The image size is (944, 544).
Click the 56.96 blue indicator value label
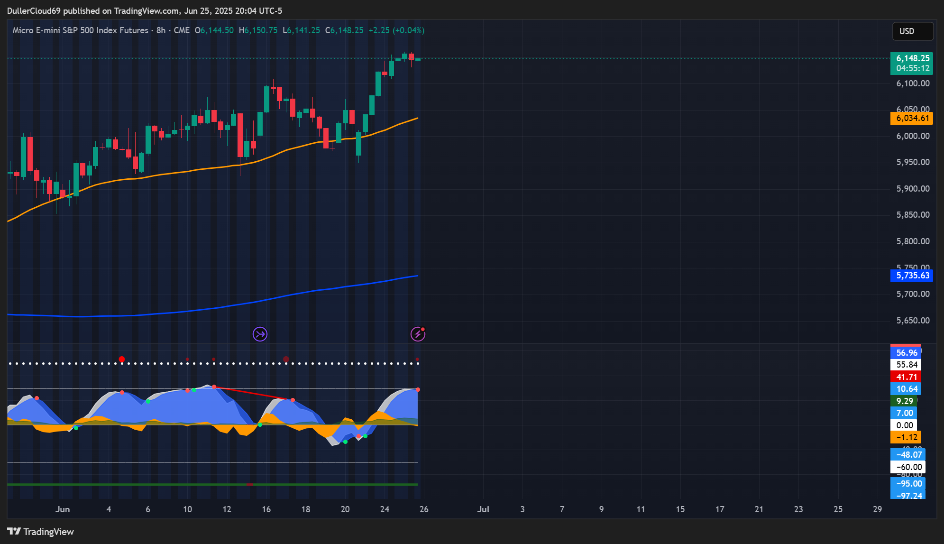click(906, 353)
